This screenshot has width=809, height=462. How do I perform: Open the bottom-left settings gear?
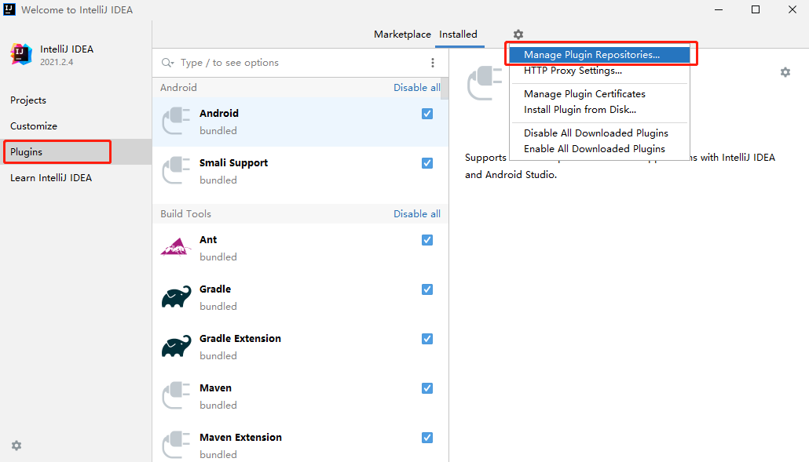[16, 446]
